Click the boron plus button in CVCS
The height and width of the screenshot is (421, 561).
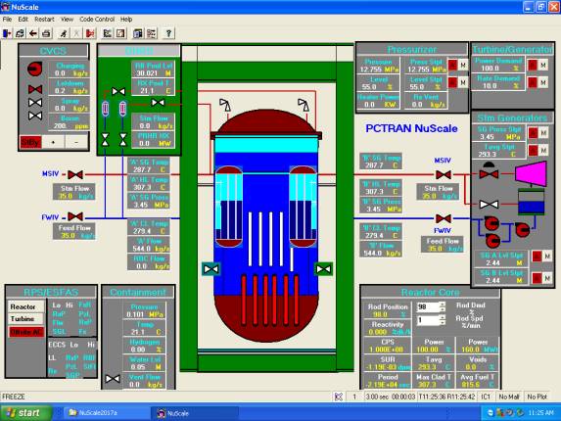click(53, 142)
